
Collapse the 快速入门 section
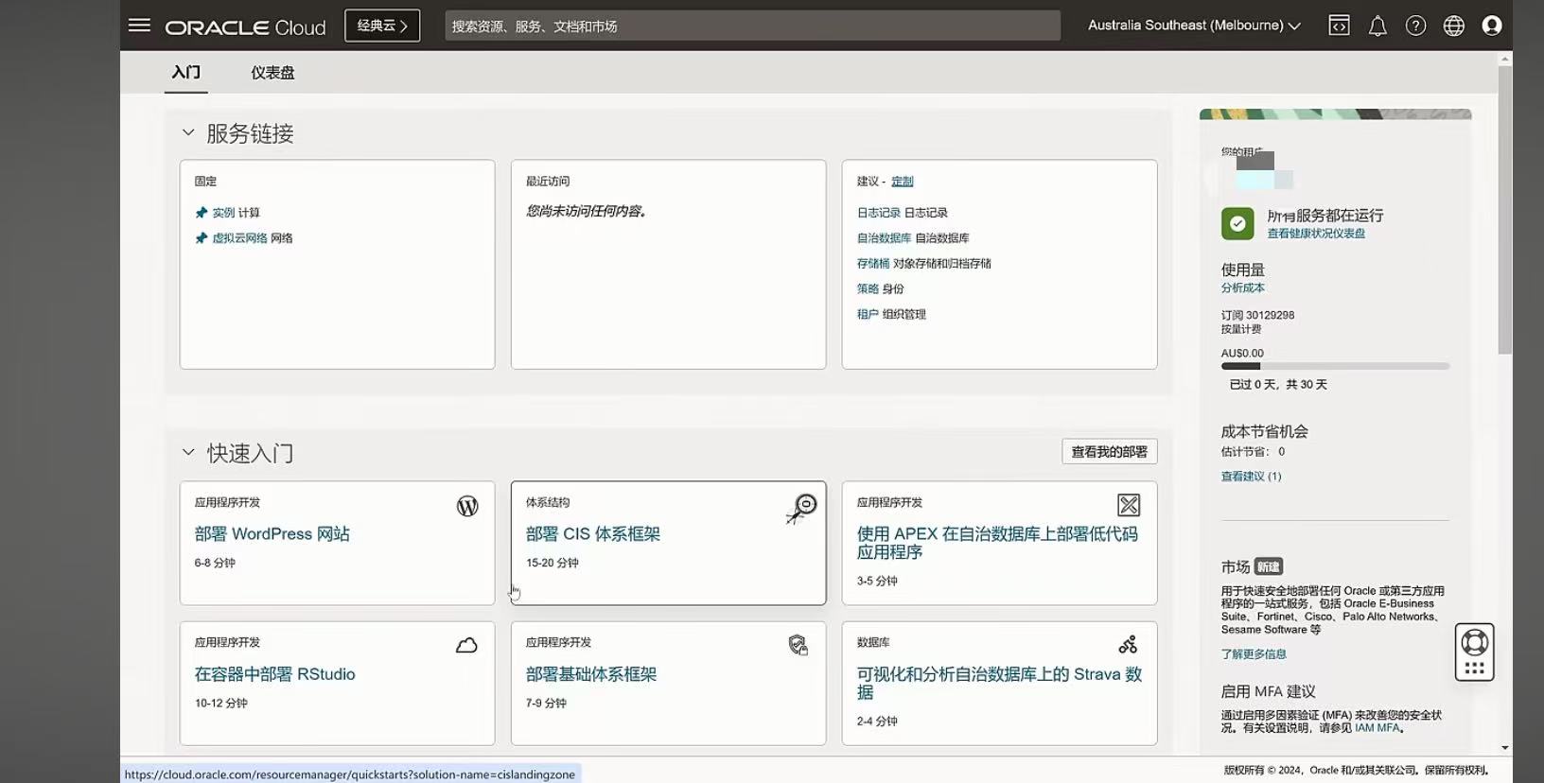click(x=188, y=452)
